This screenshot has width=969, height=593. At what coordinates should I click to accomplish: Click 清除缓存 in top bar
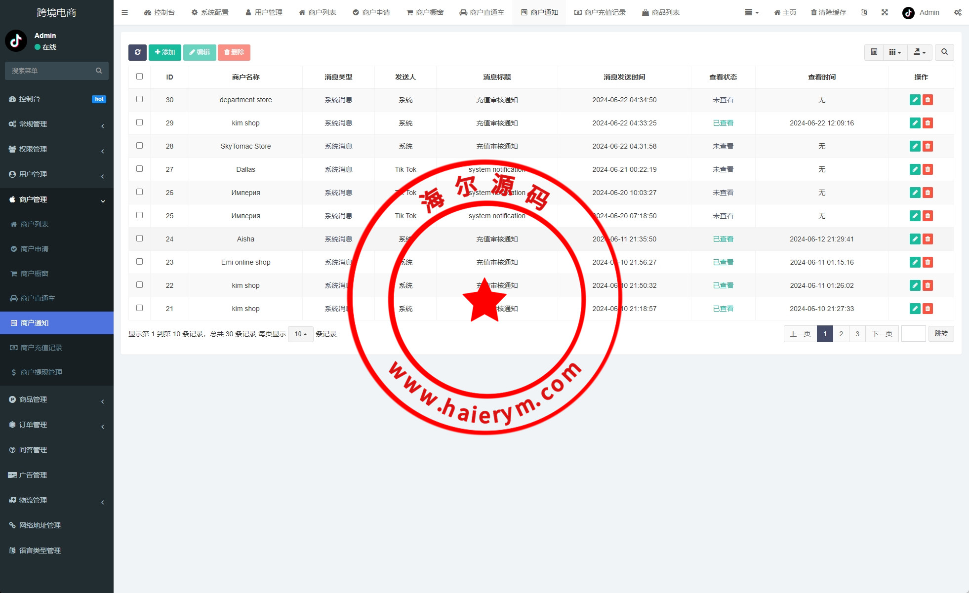[x=828, y=12]
